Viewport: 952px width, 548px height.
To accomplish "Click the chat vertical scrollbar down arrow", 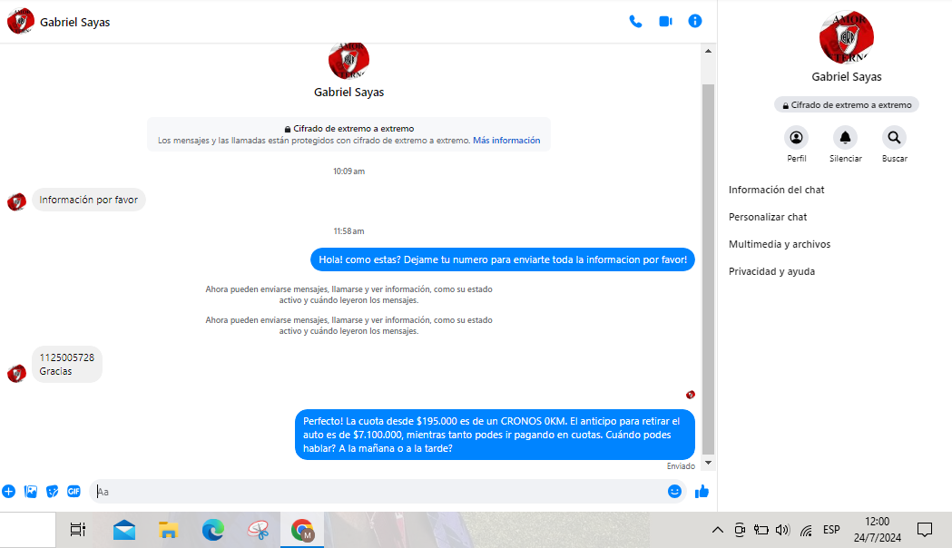I will tap(709, 463).
